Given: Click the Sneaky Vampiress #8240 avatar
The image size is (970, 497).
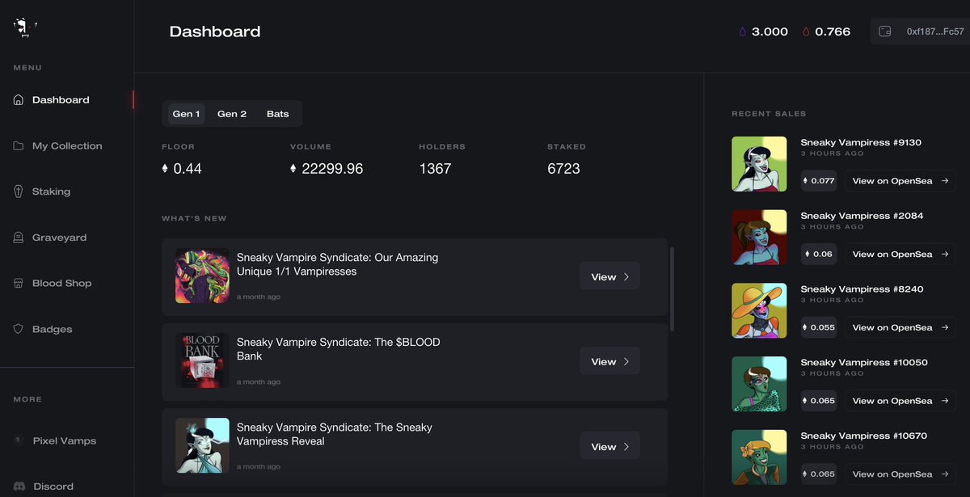Looking at the screenshot, I should coord(759,311).
